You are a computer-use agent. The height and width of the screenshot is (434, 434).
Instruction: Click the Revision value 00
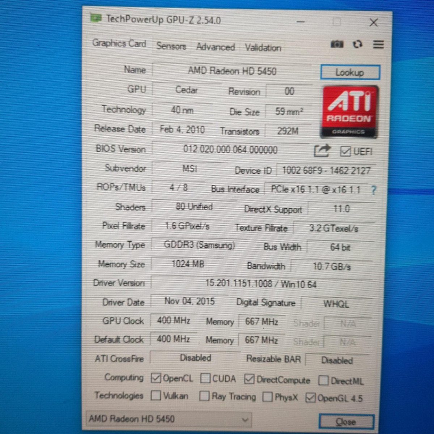pos(289,92)
